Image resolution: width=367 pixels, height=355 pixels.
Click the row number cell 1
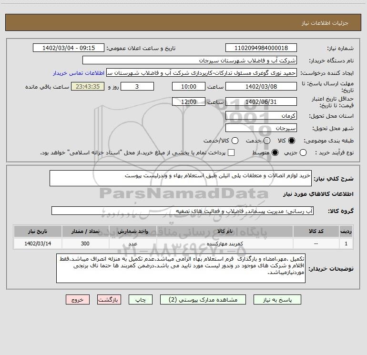click(x=346, y=243)
